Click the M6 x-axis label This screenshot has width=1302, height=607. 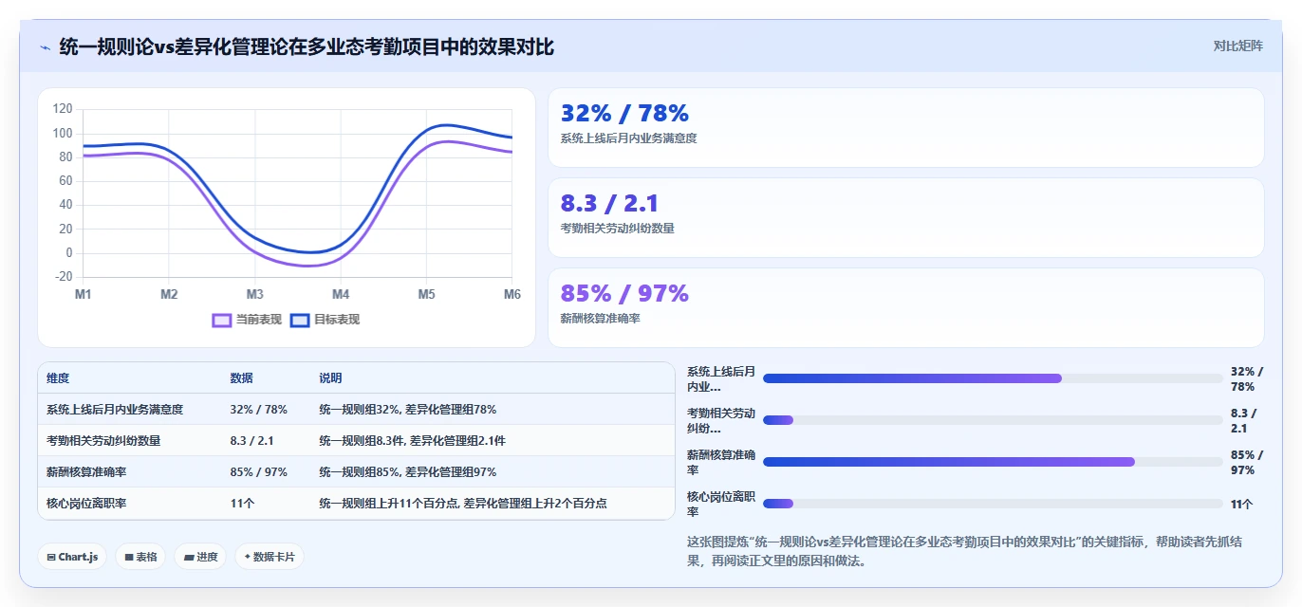512,295
